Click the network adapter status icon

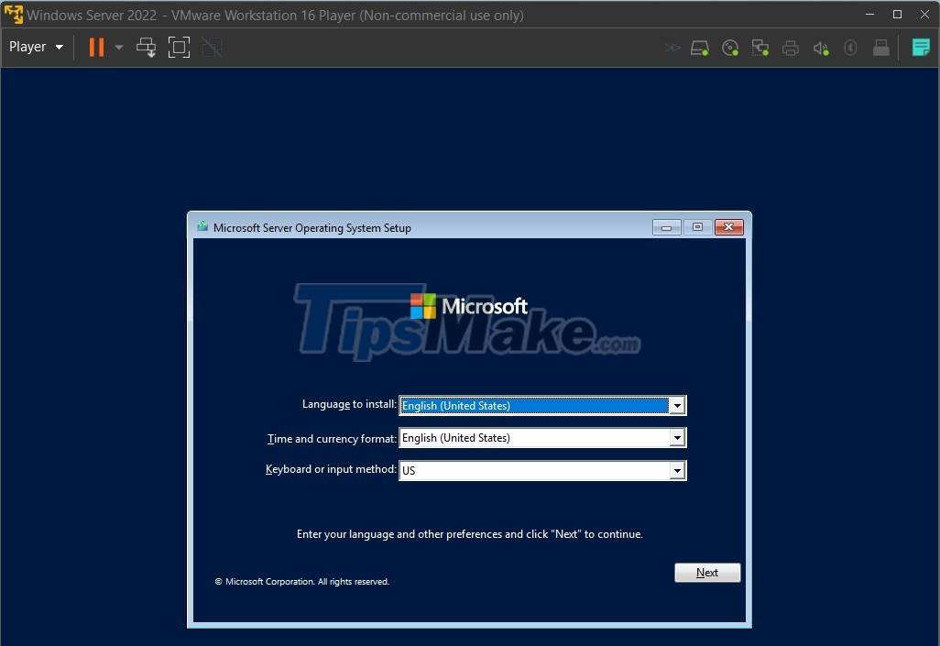[x=760, y=48]
